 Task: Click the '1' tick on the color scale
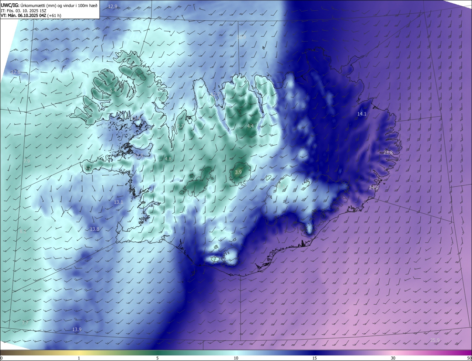(79, 358)
